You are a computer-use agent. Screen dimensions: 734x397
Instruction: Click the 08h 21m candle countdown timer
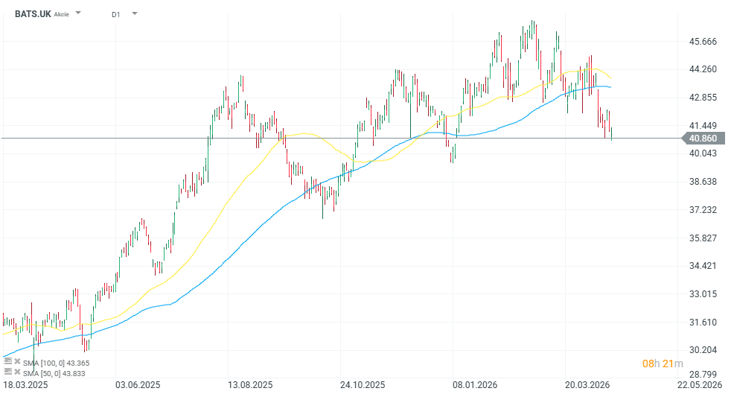click(663, 363)
